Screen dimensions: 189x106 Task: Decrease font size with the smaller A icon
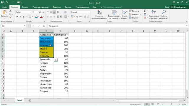43,12
